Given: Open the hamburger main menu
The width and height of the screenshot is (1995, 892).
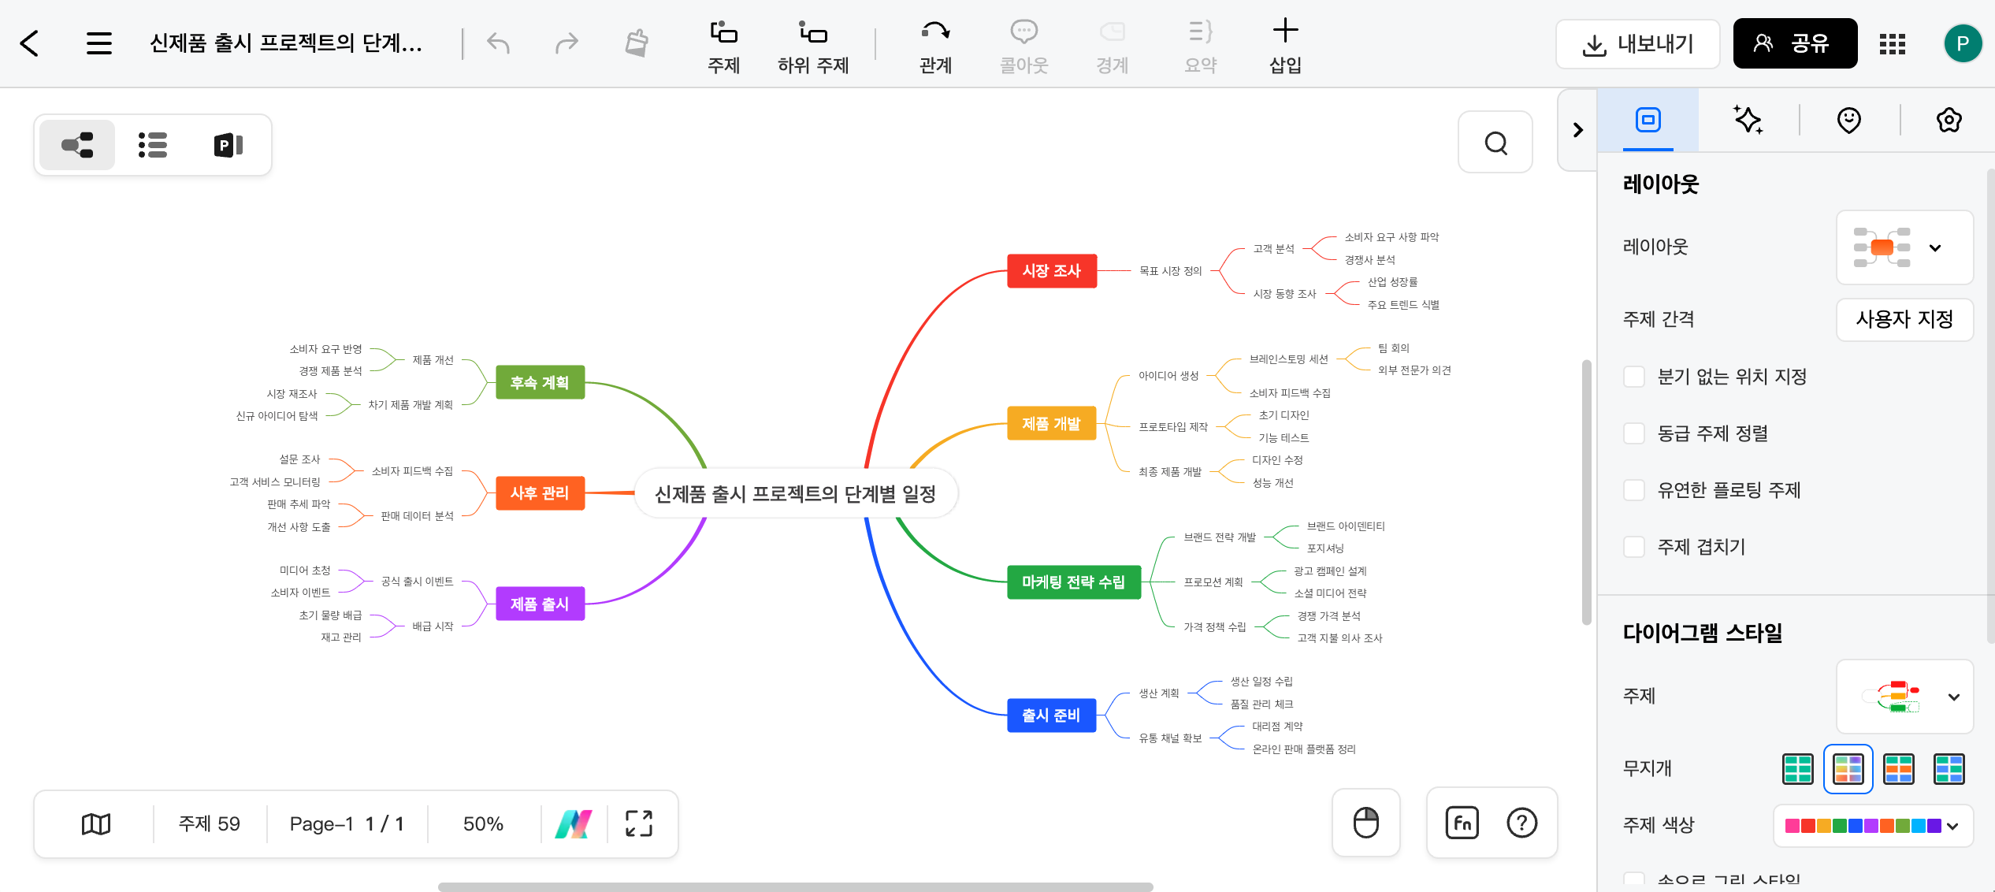Looking at the screenshot, I should click(x=99, y=43).
